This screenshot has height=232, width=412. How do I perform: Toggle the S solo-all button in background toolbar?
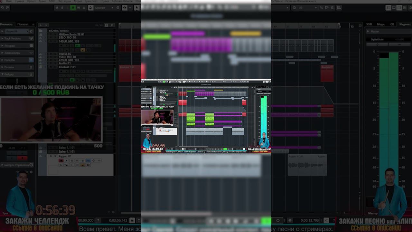pyautogui.click(x=62, y=8)
